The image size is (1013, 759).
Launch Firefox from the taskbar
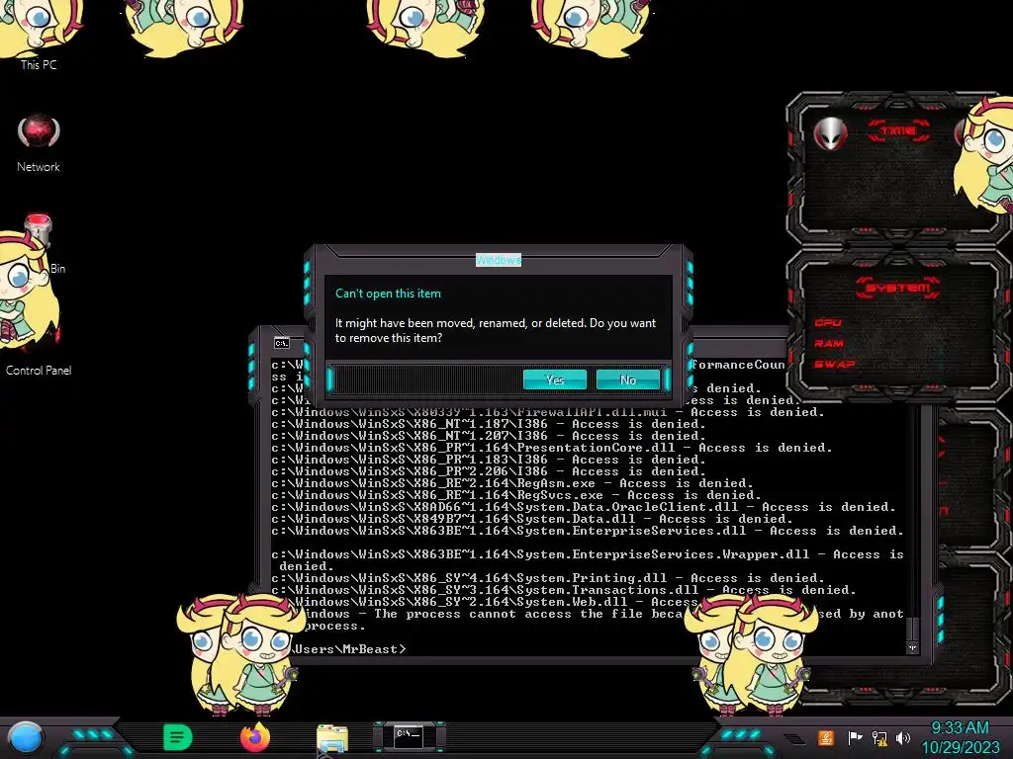(x=254, y=737)
